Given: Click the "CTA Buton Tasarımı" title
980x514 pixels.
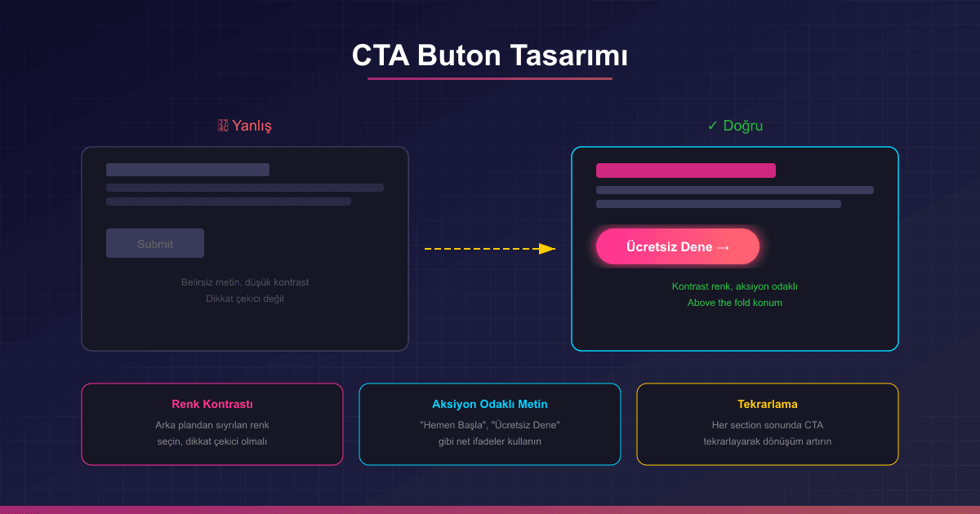Looking at the screenshot, I should [x=490, y=55].
